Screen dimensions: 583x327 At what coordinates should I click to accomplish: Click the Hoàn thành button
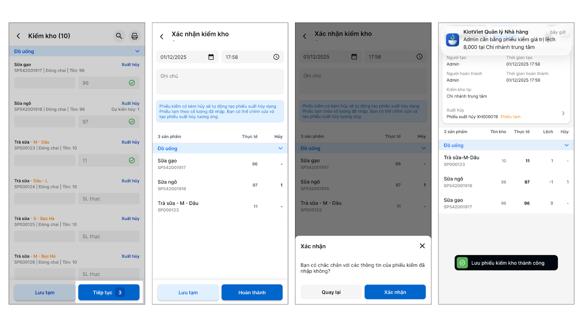(x=252, y=292)
